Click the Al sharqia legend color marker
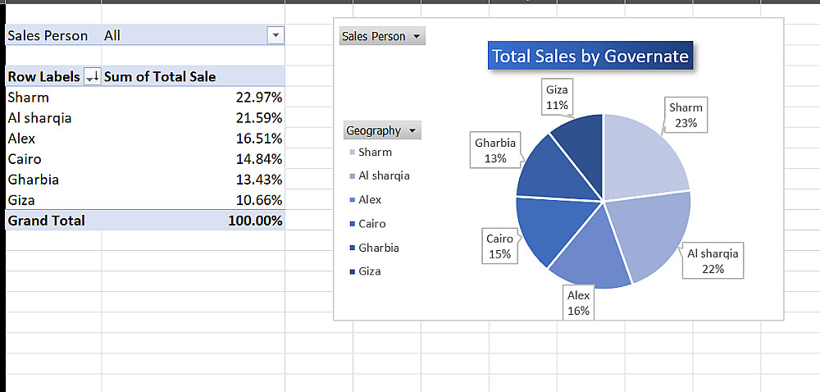The width and height of the screenshot is (820, 392). [x=352, y=176]
